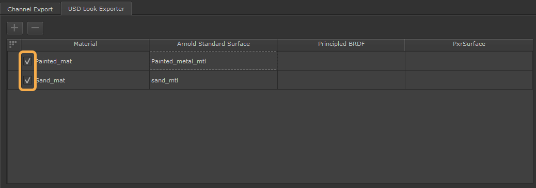Click the plus icon to add a material
The image size is (536, 188).
click(14, 28)
